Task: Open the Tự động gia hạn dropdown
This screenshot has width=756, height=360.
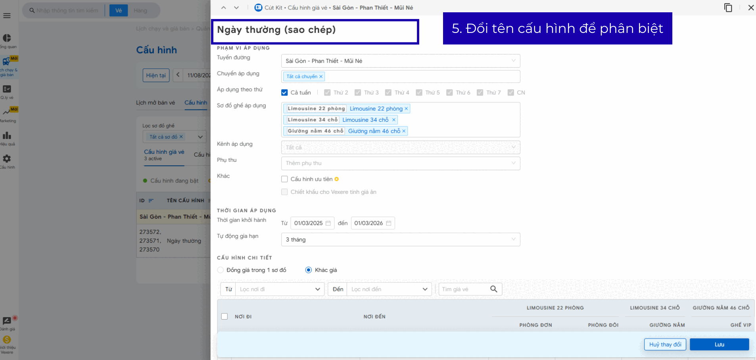Action: tap(400, 239)
